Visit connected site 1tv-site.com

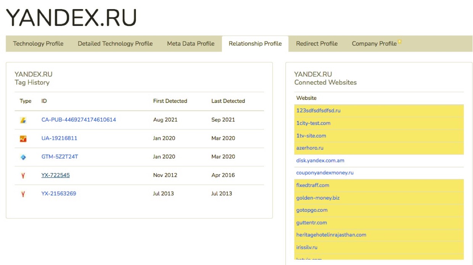tap(311, 136)
